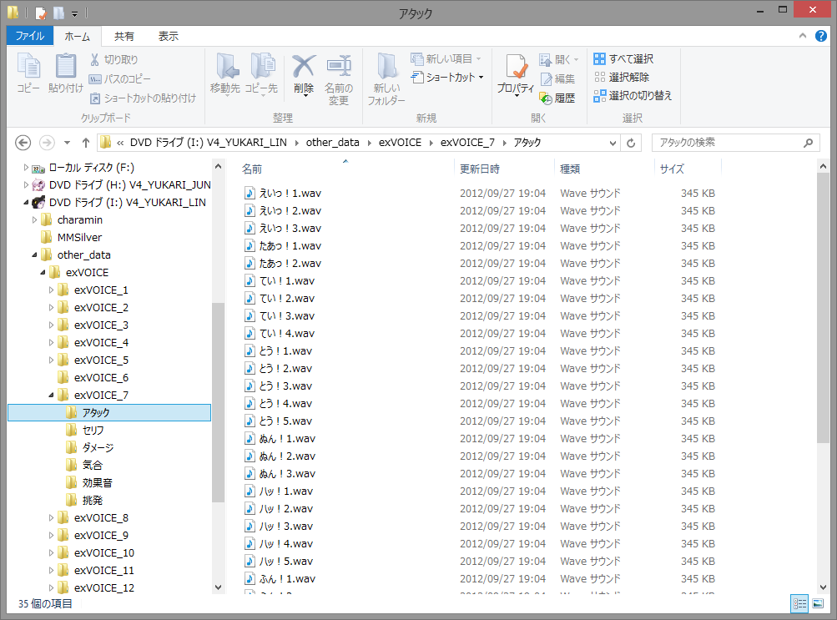Click Invert Selection (選択の切り替え) button
The image size is (837, 620).
[x=633, y=96]
